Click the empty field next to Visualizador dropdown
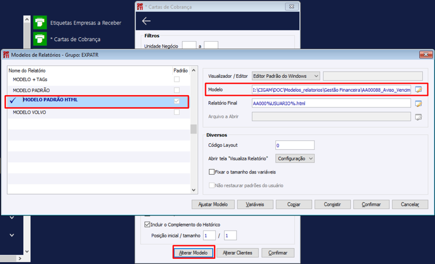The image size is (435, 264). click(373, 76)
